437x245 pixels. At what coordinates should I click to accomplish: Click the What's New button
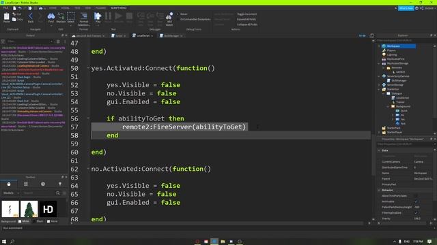tap(406, 8)
